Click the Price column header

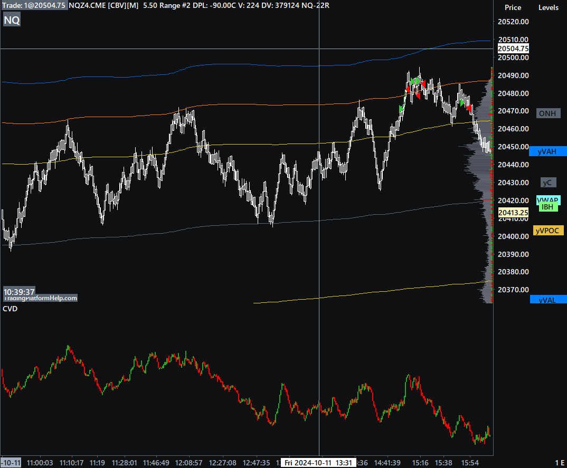pyautogui.click(x=513, y=7)
